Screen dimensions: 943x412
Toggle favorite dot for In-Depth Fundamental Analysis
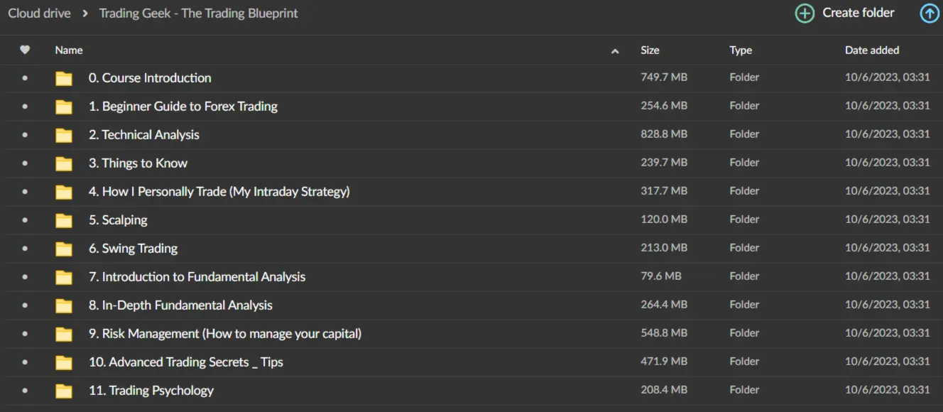click(25, 305)
